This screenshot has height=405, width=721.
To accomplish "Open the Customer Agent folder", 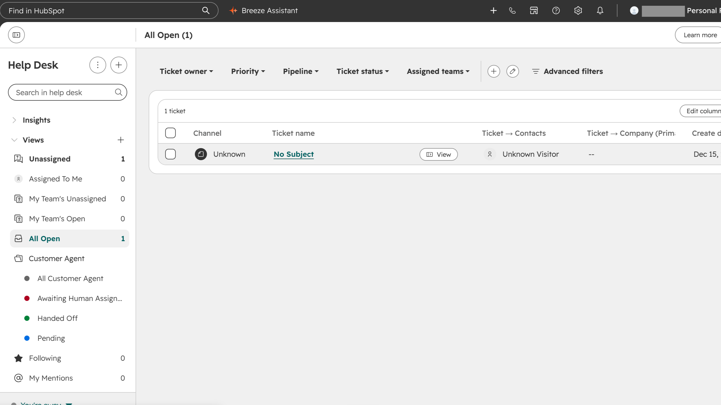I will [x=70, y=258].
